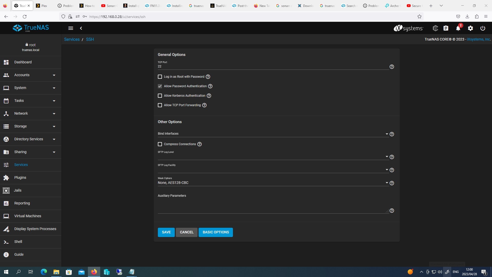Show help for Weak Ciphers

392,183
